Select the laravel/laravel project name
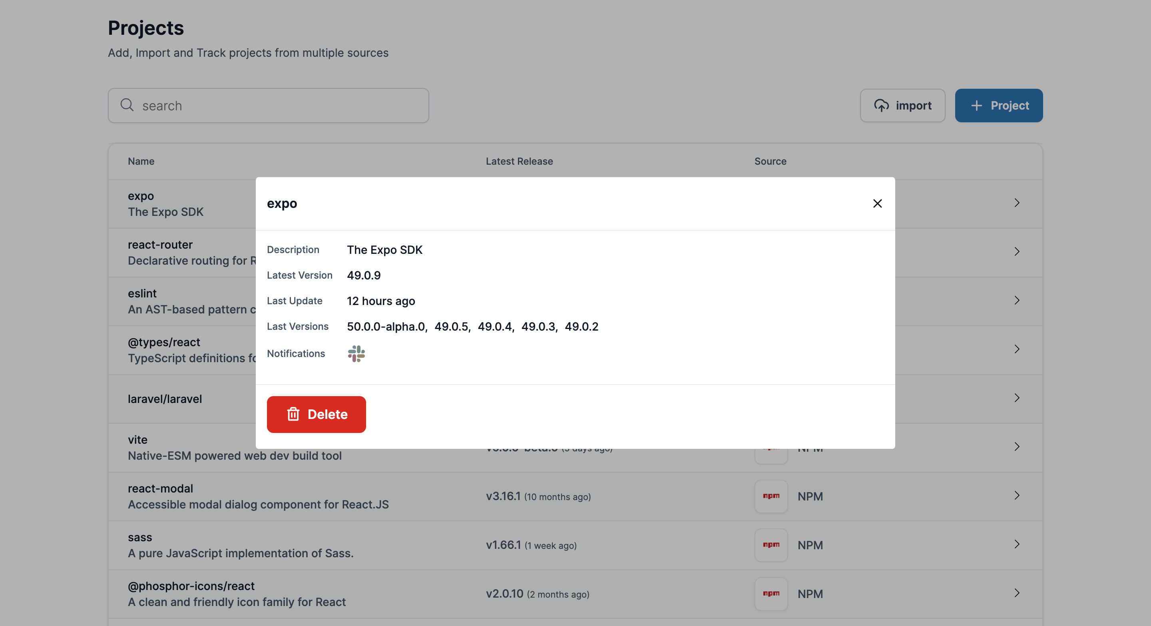Viewport: 1151px width, 626px height. coord(165,399)
